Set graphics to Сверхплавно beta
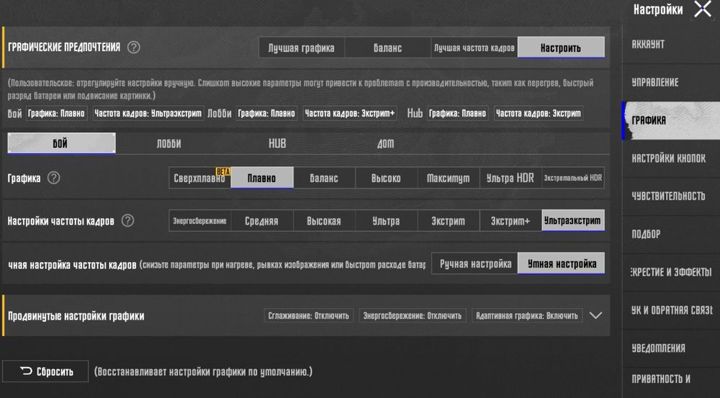The height and width of the screenshot is (398, 720). pos(199,178)
